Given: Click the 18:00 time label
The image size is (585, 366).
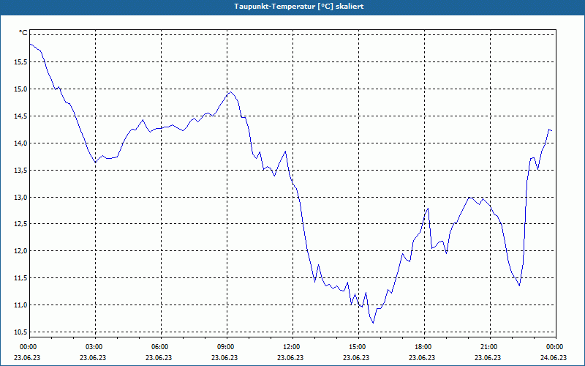Looking at the screenshot, I should [424, 347].
